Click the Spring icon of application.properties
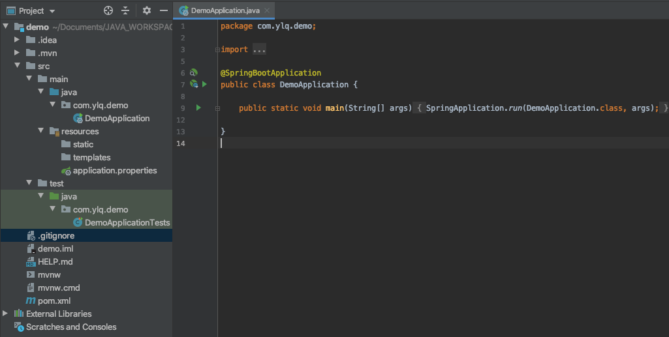Image resolution: width=669 pixels, height=337 pixels. (x=66, y=171)
